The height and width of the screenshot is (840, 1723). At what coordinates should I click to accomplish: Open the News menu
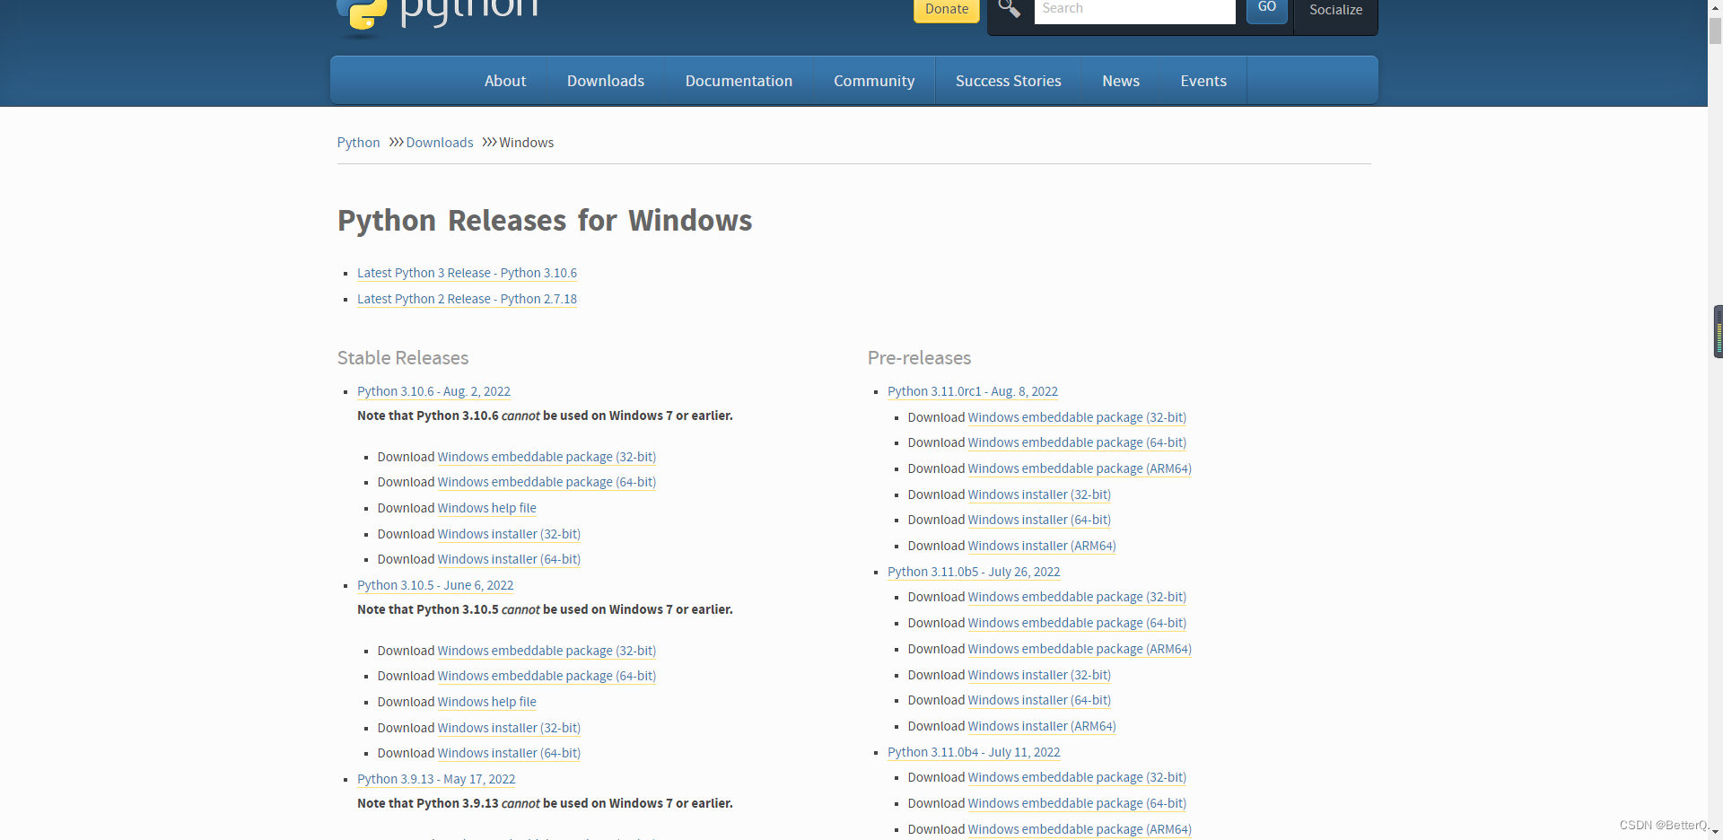point(1121,81)
